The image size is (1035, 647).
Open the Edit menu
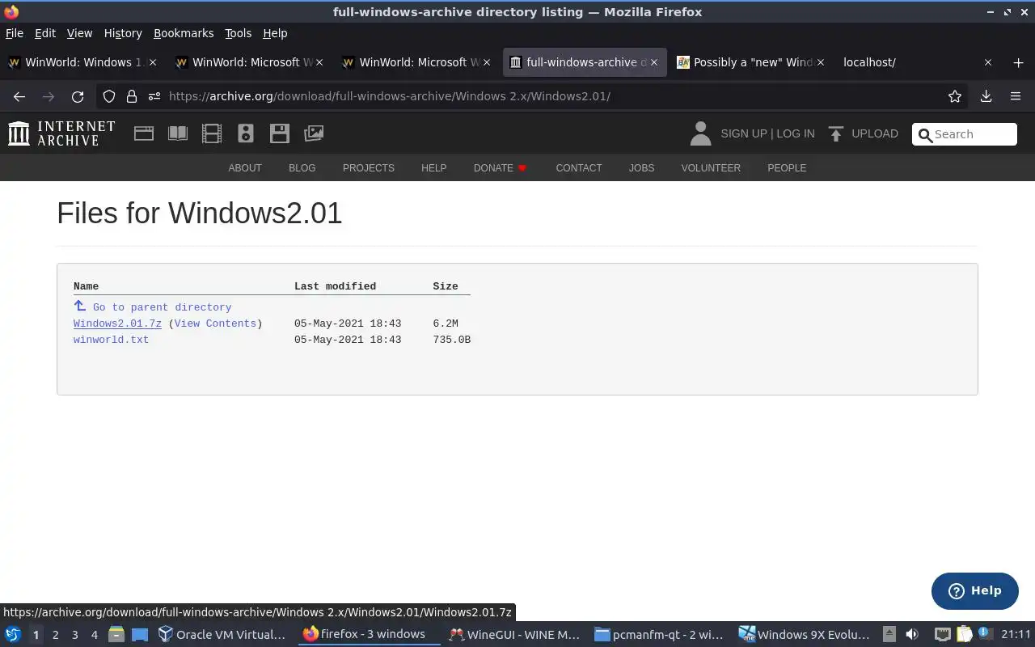[x=45, y=33]
